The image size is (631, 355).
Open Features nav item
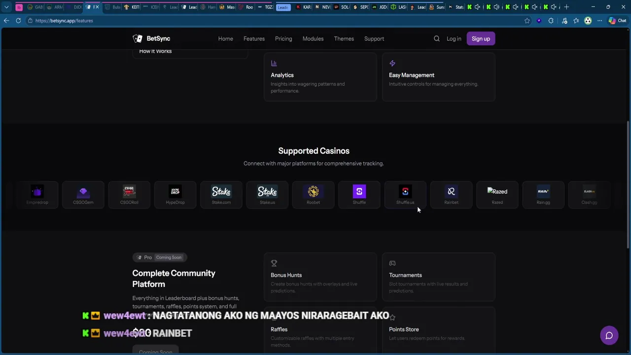pyautogui.click(x=254, y=38)
